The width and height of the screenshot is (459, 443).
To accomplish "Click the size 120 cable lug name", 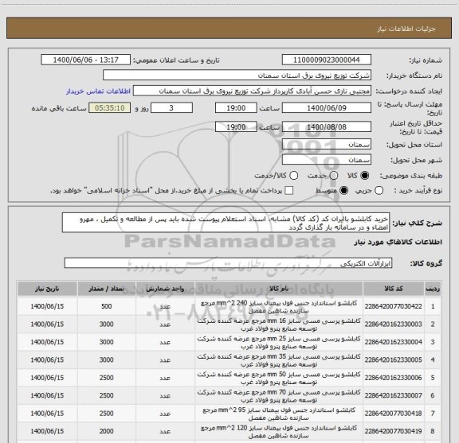I will tap(279, 432).
